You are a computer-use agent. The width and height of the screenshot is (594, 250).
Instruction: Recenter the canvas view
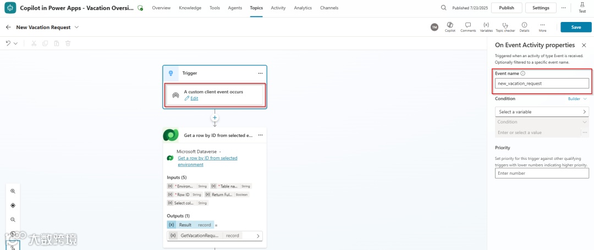click(x=13, y=205)
